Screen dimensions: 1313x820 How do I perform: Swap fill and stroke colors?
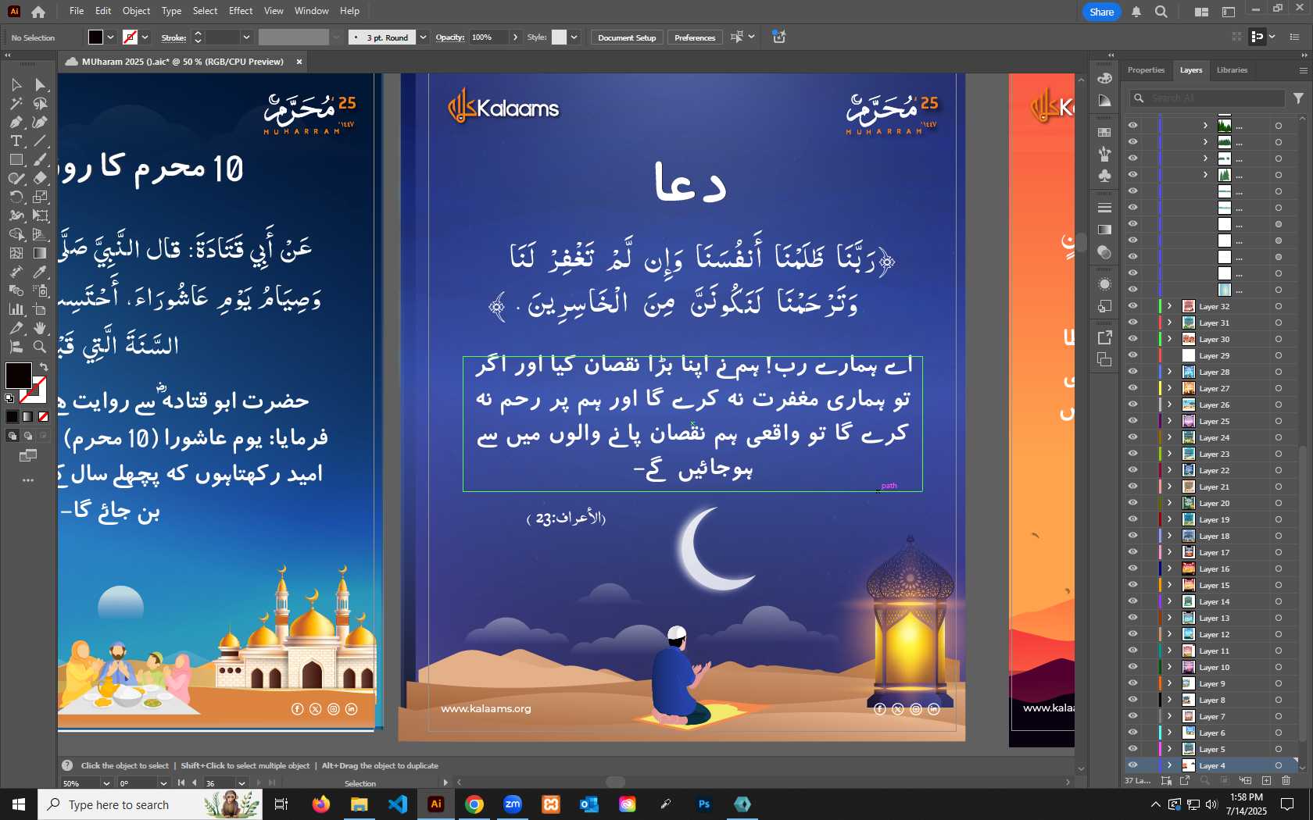click(44, 366)
